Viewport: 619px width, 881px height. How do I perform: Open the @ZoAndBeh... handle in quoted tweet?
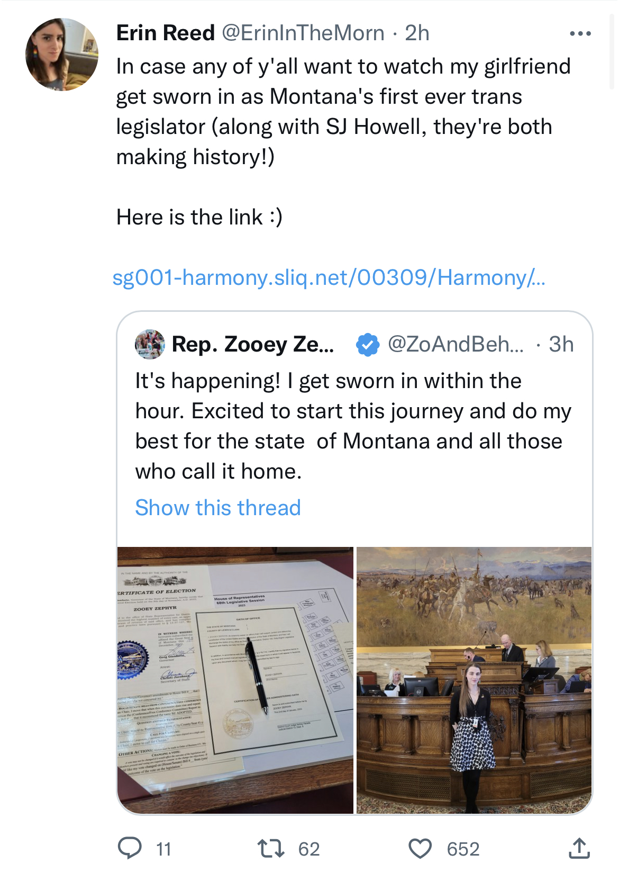pyautogui.click(x=456, y=345)
